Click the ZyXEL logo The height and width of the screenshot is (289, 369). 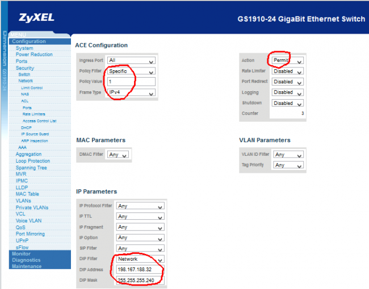click(36, 18)
